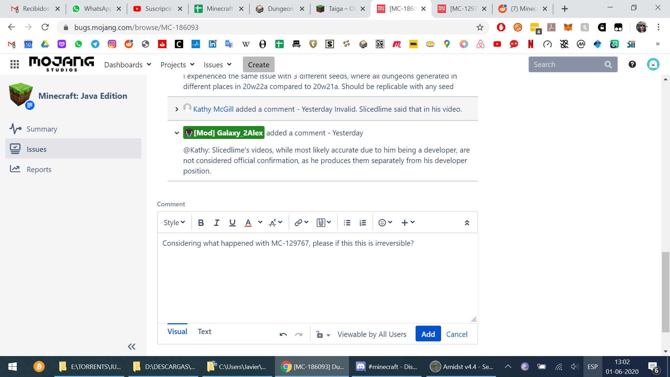Open the text color picker arrow

[x=260, y=222]
